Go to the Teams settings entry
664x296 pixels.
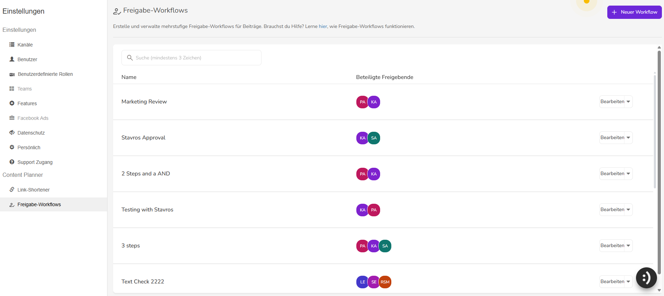coord(25,89)
